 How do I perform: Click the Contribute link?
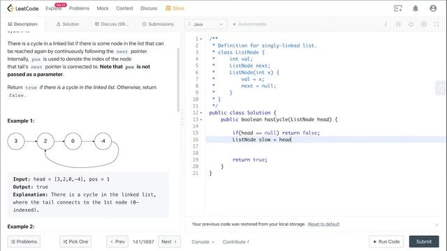click(236, 242)
